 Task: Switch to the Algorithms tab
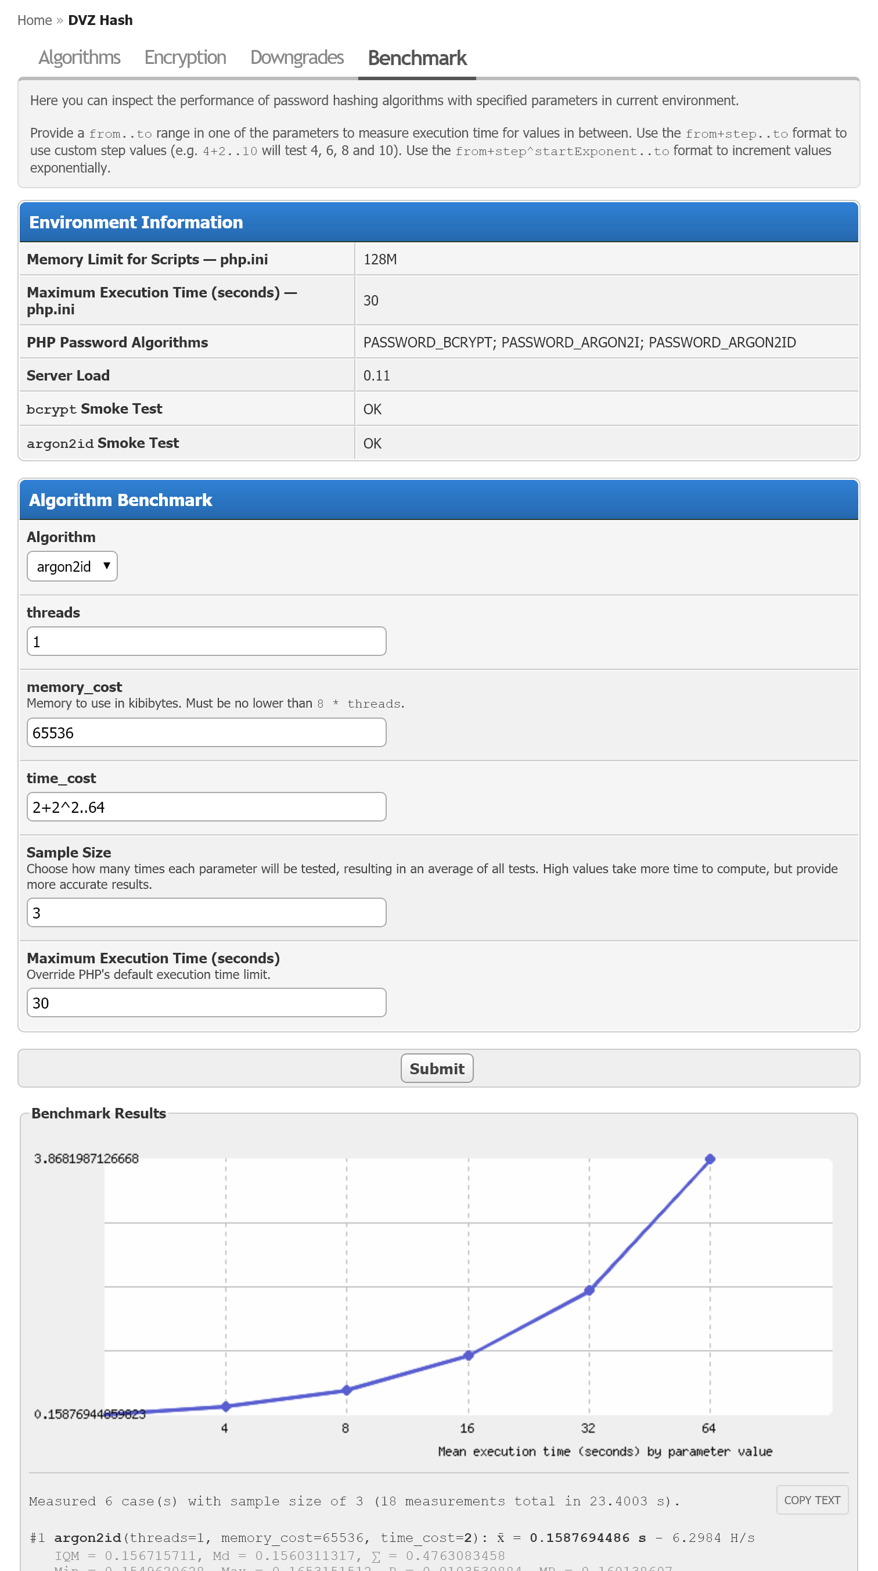[79, 58]
